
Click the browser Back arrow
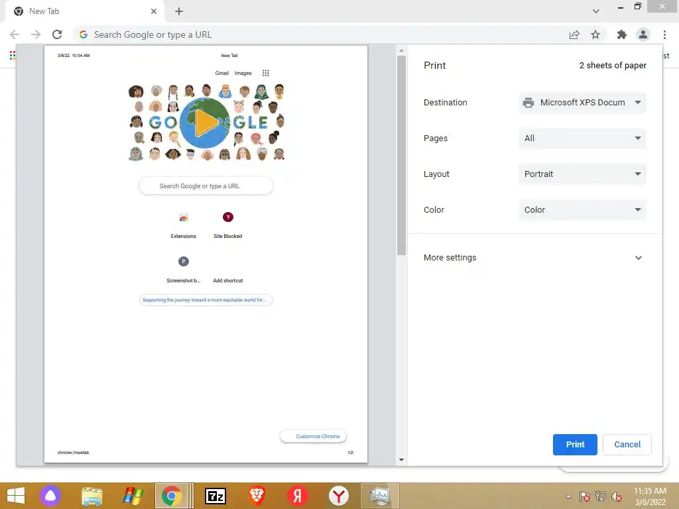pos(15,34)
